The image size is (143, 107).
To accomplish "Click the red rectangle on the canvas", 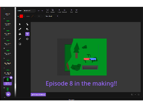I will [x=87, y=59].
